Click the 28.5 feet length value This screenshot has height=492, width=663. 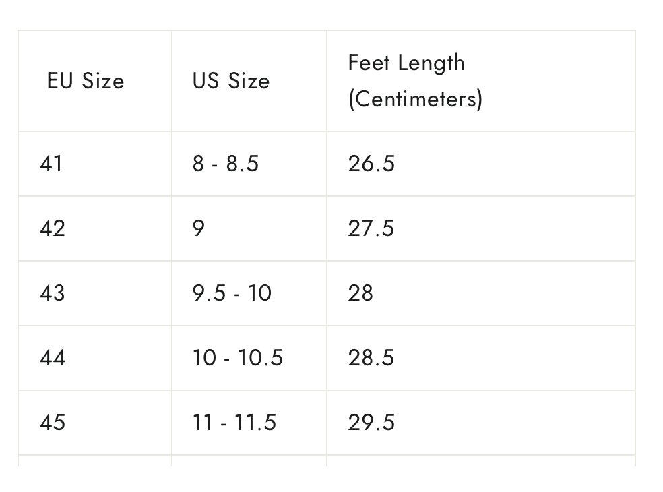click(371, 358)
